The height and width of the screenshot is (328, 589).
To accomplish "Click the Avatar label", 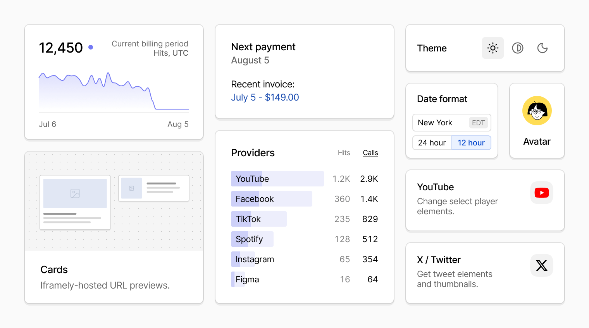I will [537, 142].
